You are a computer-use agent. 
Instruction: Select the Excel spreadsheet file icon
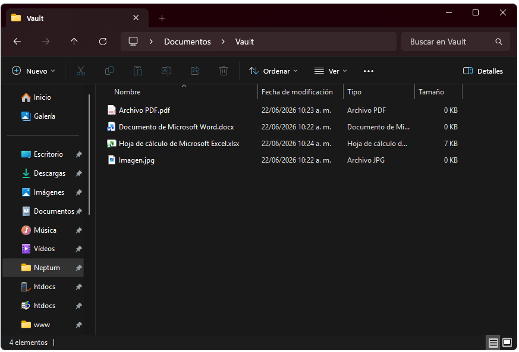pyautogui.click(x=111, y=144)
